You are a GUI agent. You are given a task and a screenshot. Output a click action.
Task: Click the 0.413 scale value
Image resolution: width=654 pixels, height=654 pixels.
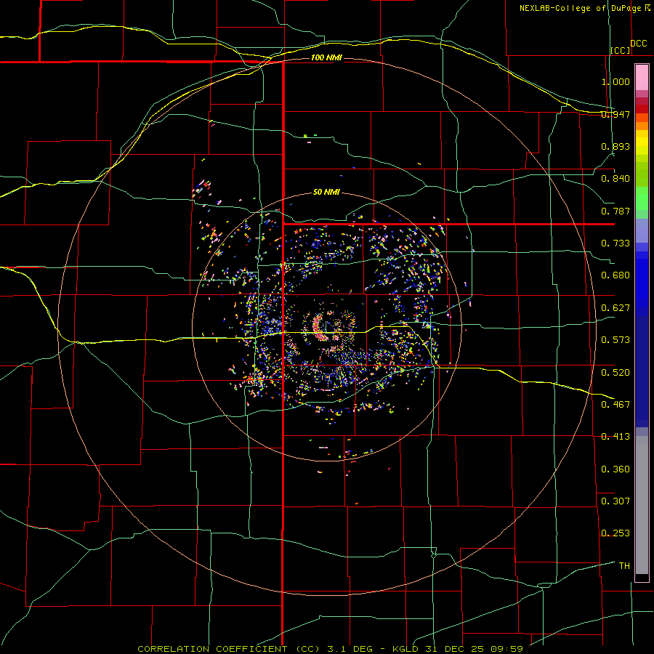tap(615, 437)
